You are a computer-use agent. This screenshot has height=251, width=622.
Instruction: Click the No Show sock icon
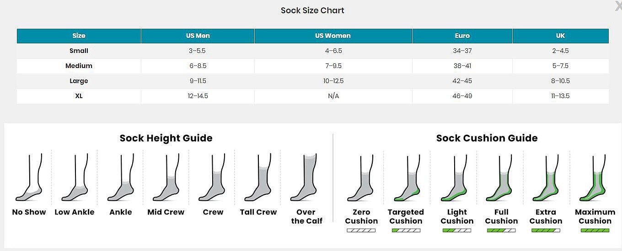tap(29, 178)
